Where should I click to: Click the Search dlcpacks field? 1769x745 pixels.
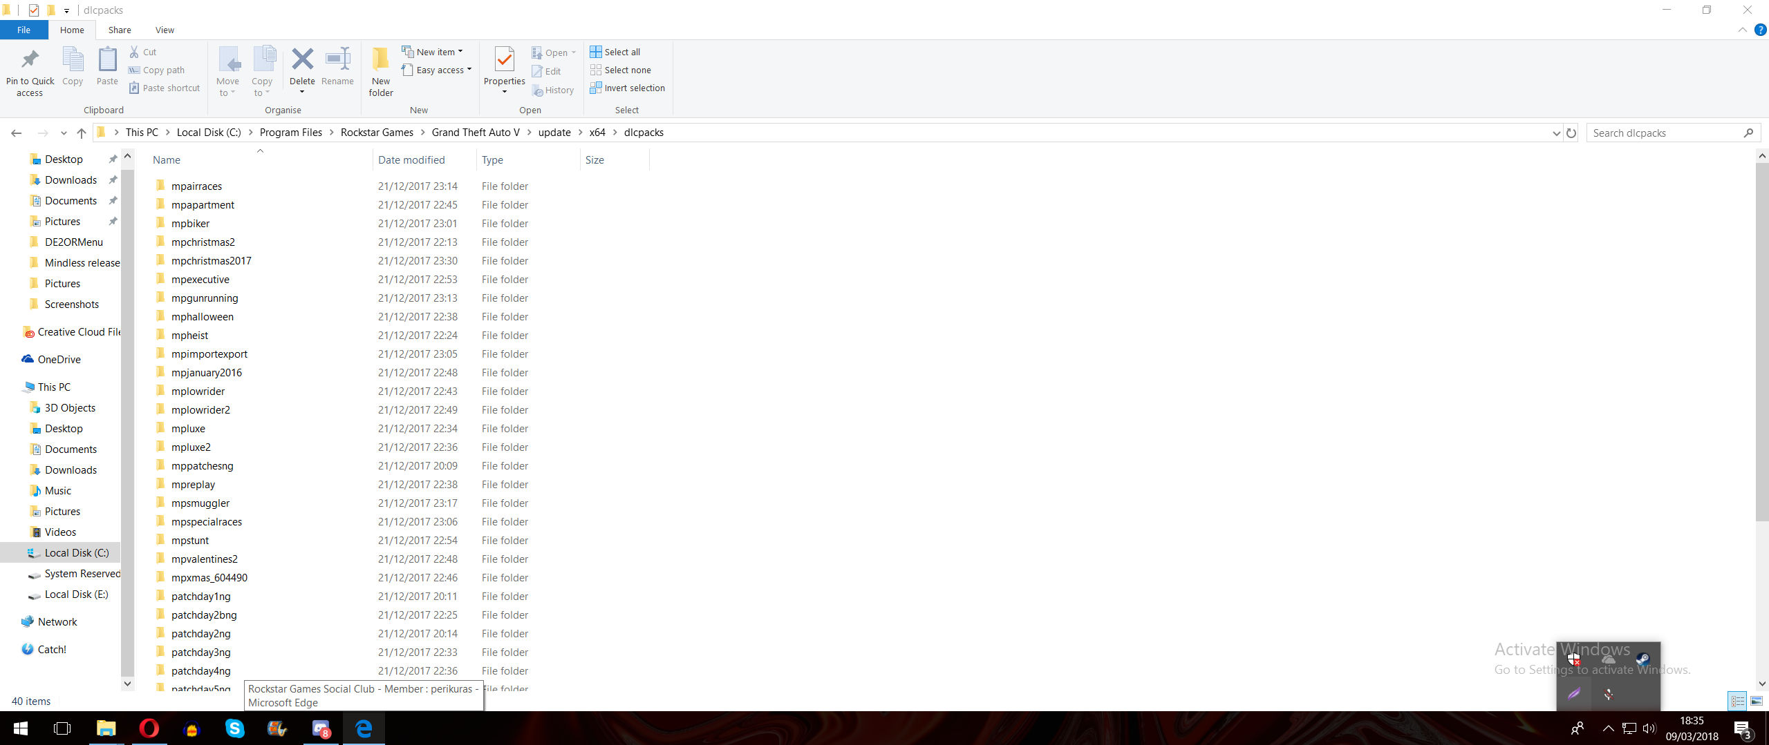pos(1672,133)
